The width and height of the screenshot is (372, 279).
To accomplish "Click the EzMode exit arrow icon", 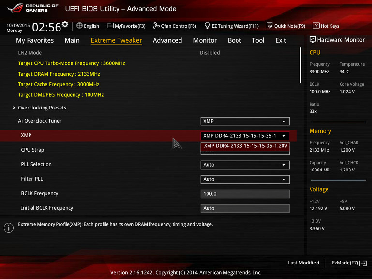I will tap(363, 263).
